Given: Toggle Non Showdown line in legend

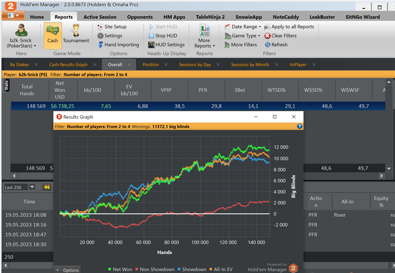Looking at the screenshot, I should [155, 270].
